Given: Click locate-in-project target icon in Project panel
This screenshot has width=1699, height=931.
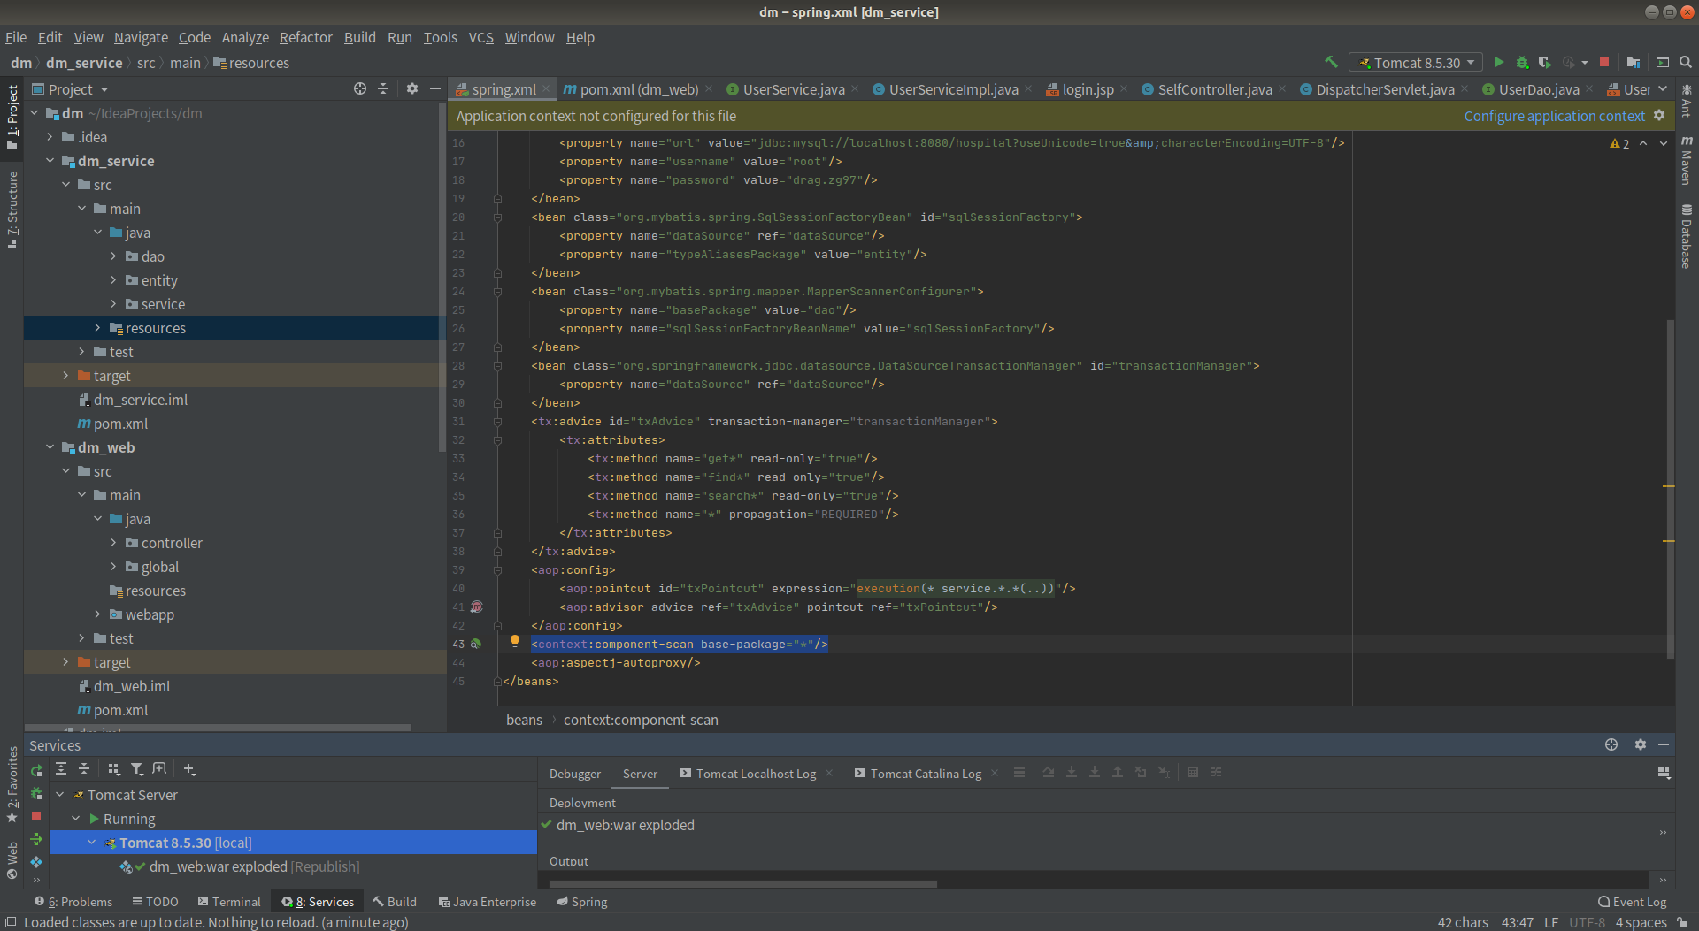Looking at the screenshot, I should pyautogui.click(x=360, y=88).
